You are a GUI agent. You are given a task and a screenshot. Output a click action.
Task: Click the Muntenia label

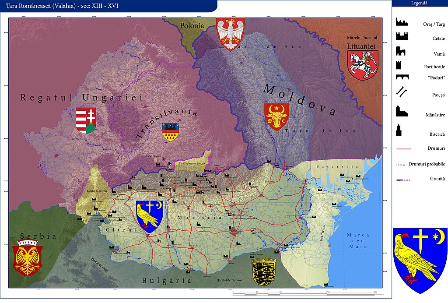(x=199, y=218)
